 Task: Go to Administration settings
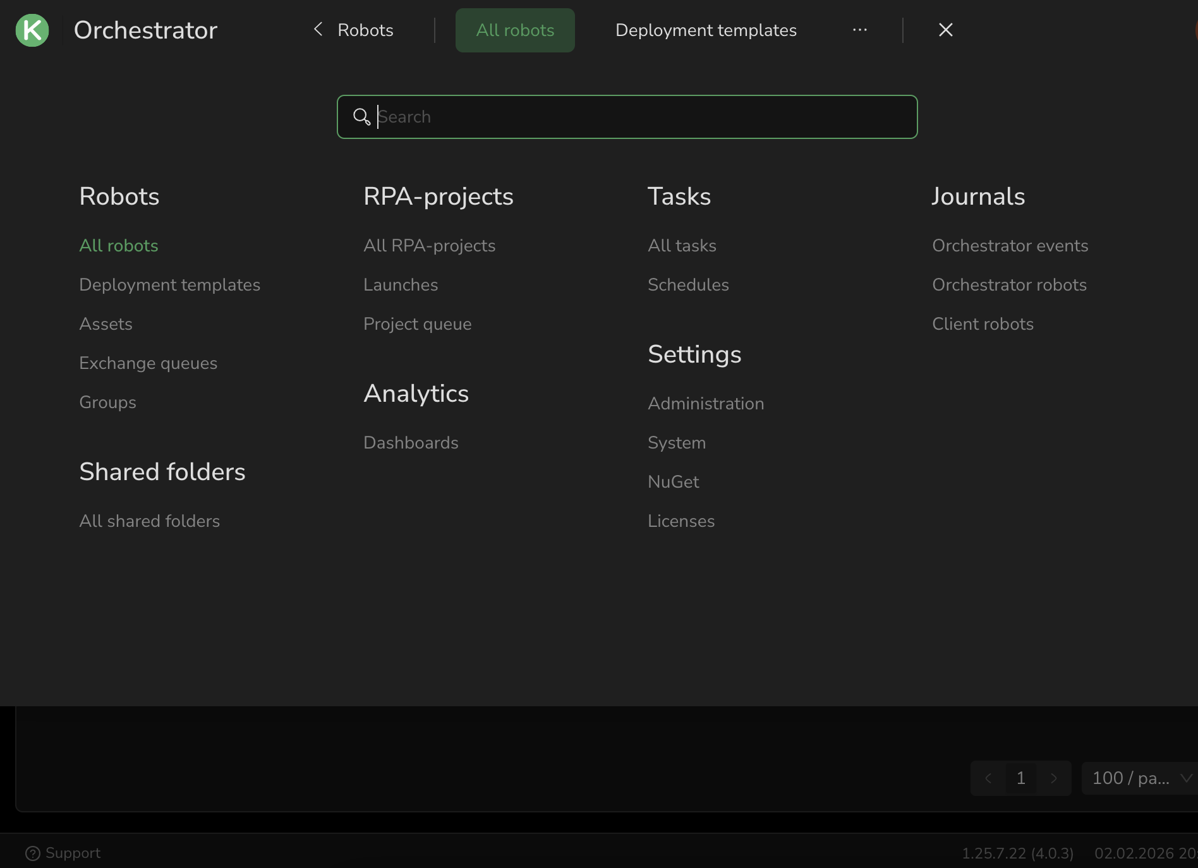tap(706, 404)
